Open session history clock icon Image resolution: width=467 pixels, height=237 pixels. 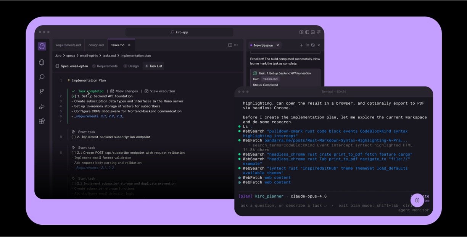click(x=313, y=45)
